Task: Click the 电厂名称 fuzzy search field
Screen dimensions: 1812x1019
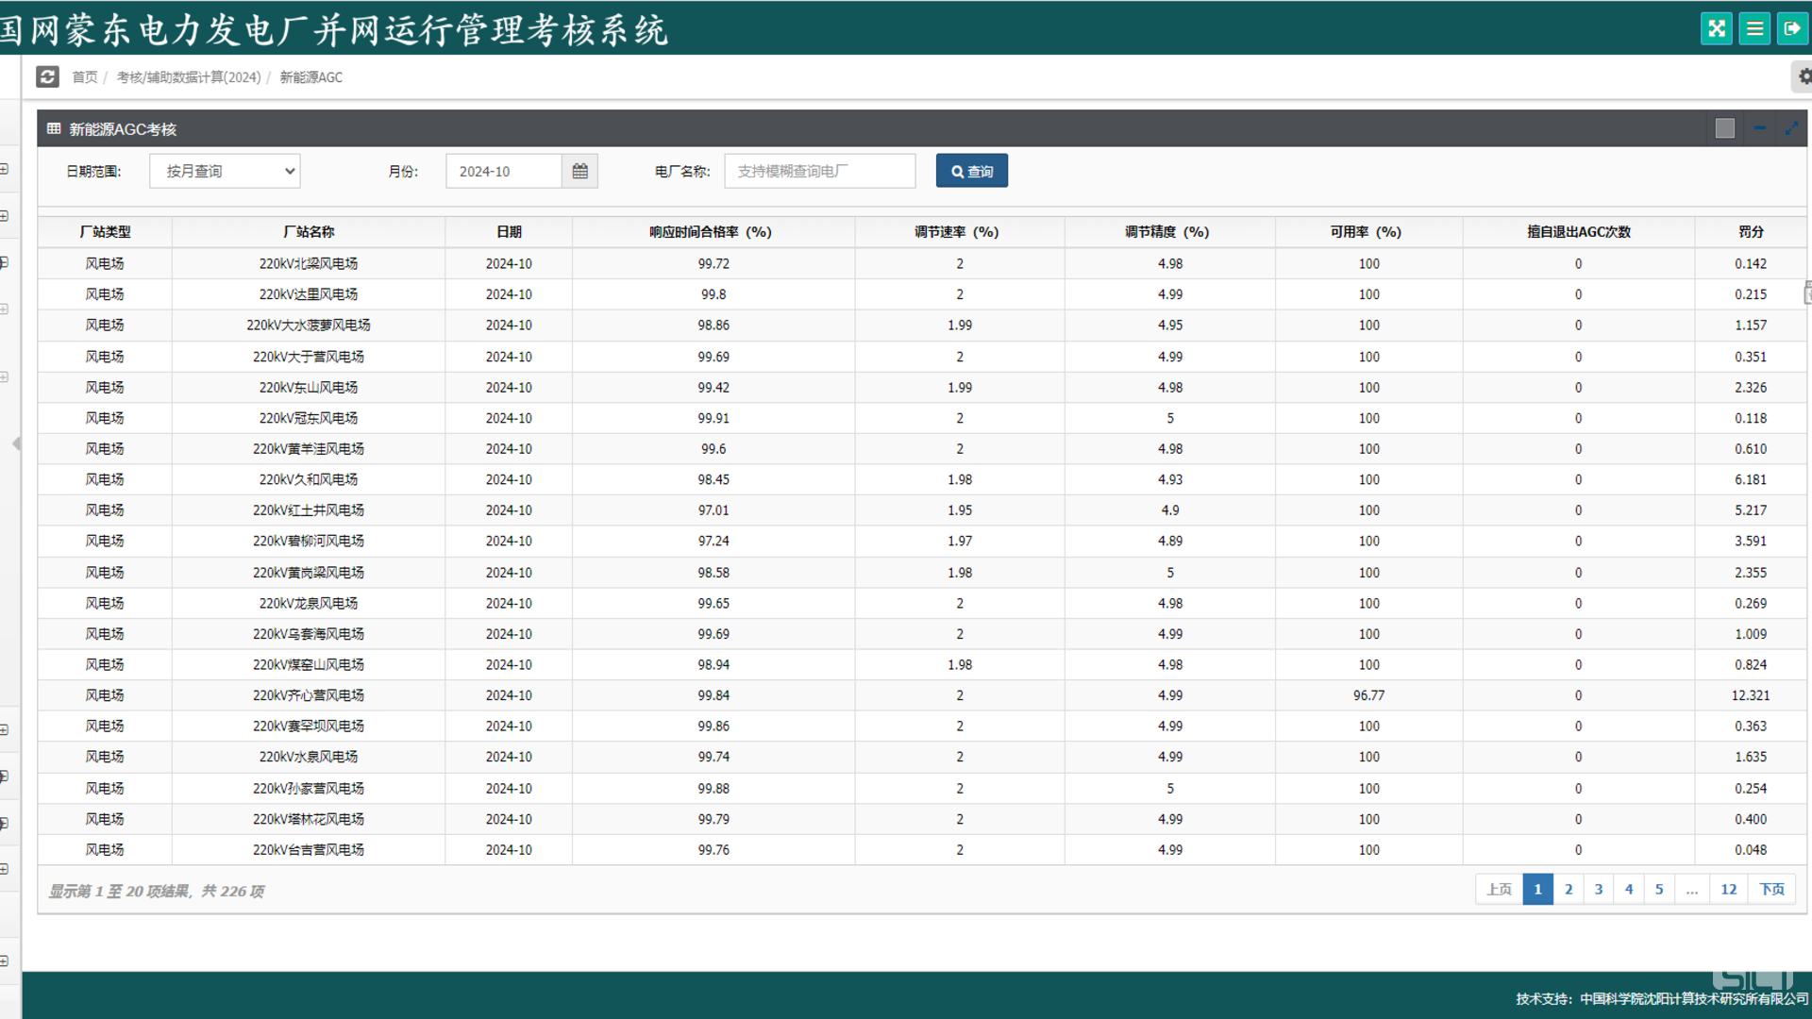Action: point(819,171)
